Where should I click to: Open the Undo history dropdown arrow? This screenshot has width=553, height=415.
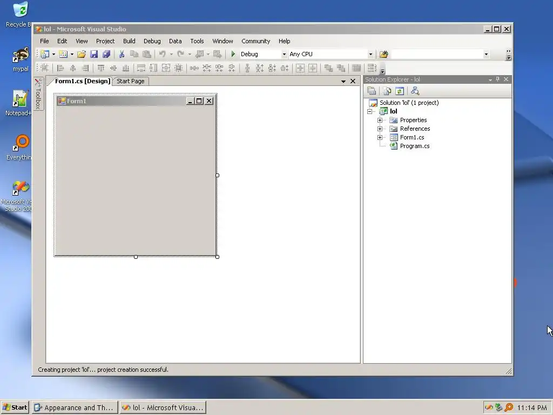click(x=171, y=54)
